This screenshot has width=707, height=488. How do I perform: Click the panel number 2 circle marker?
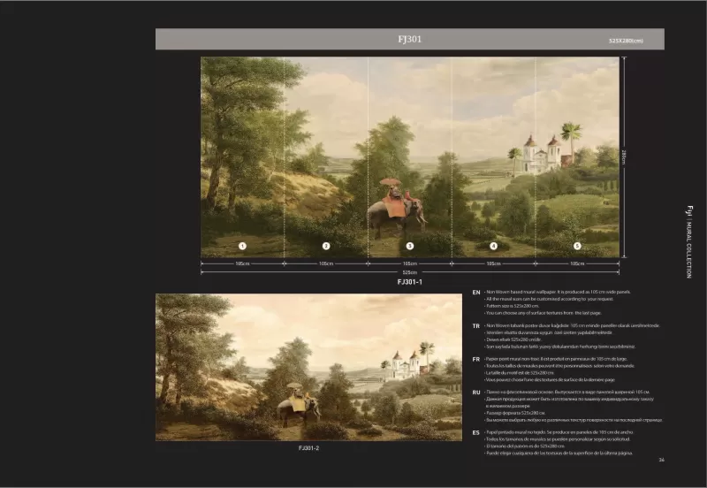click(x=326, y=246)
